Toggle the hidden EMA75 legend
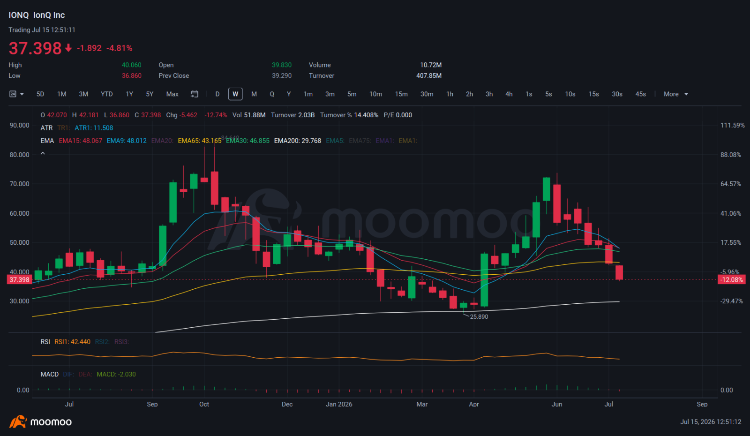The height and width of the screenshot is (436, 750). click(360, 141)
